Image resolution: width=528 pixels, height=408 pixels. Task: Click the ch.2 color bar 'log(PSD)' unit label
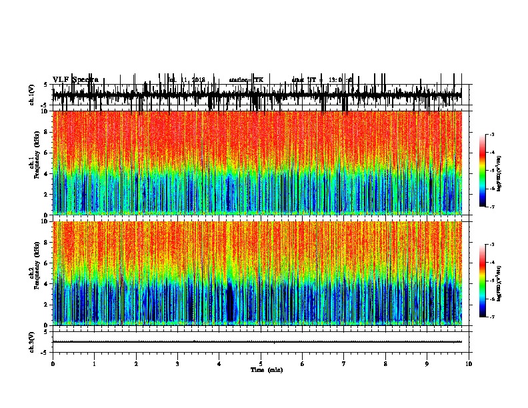pos(499,284)
